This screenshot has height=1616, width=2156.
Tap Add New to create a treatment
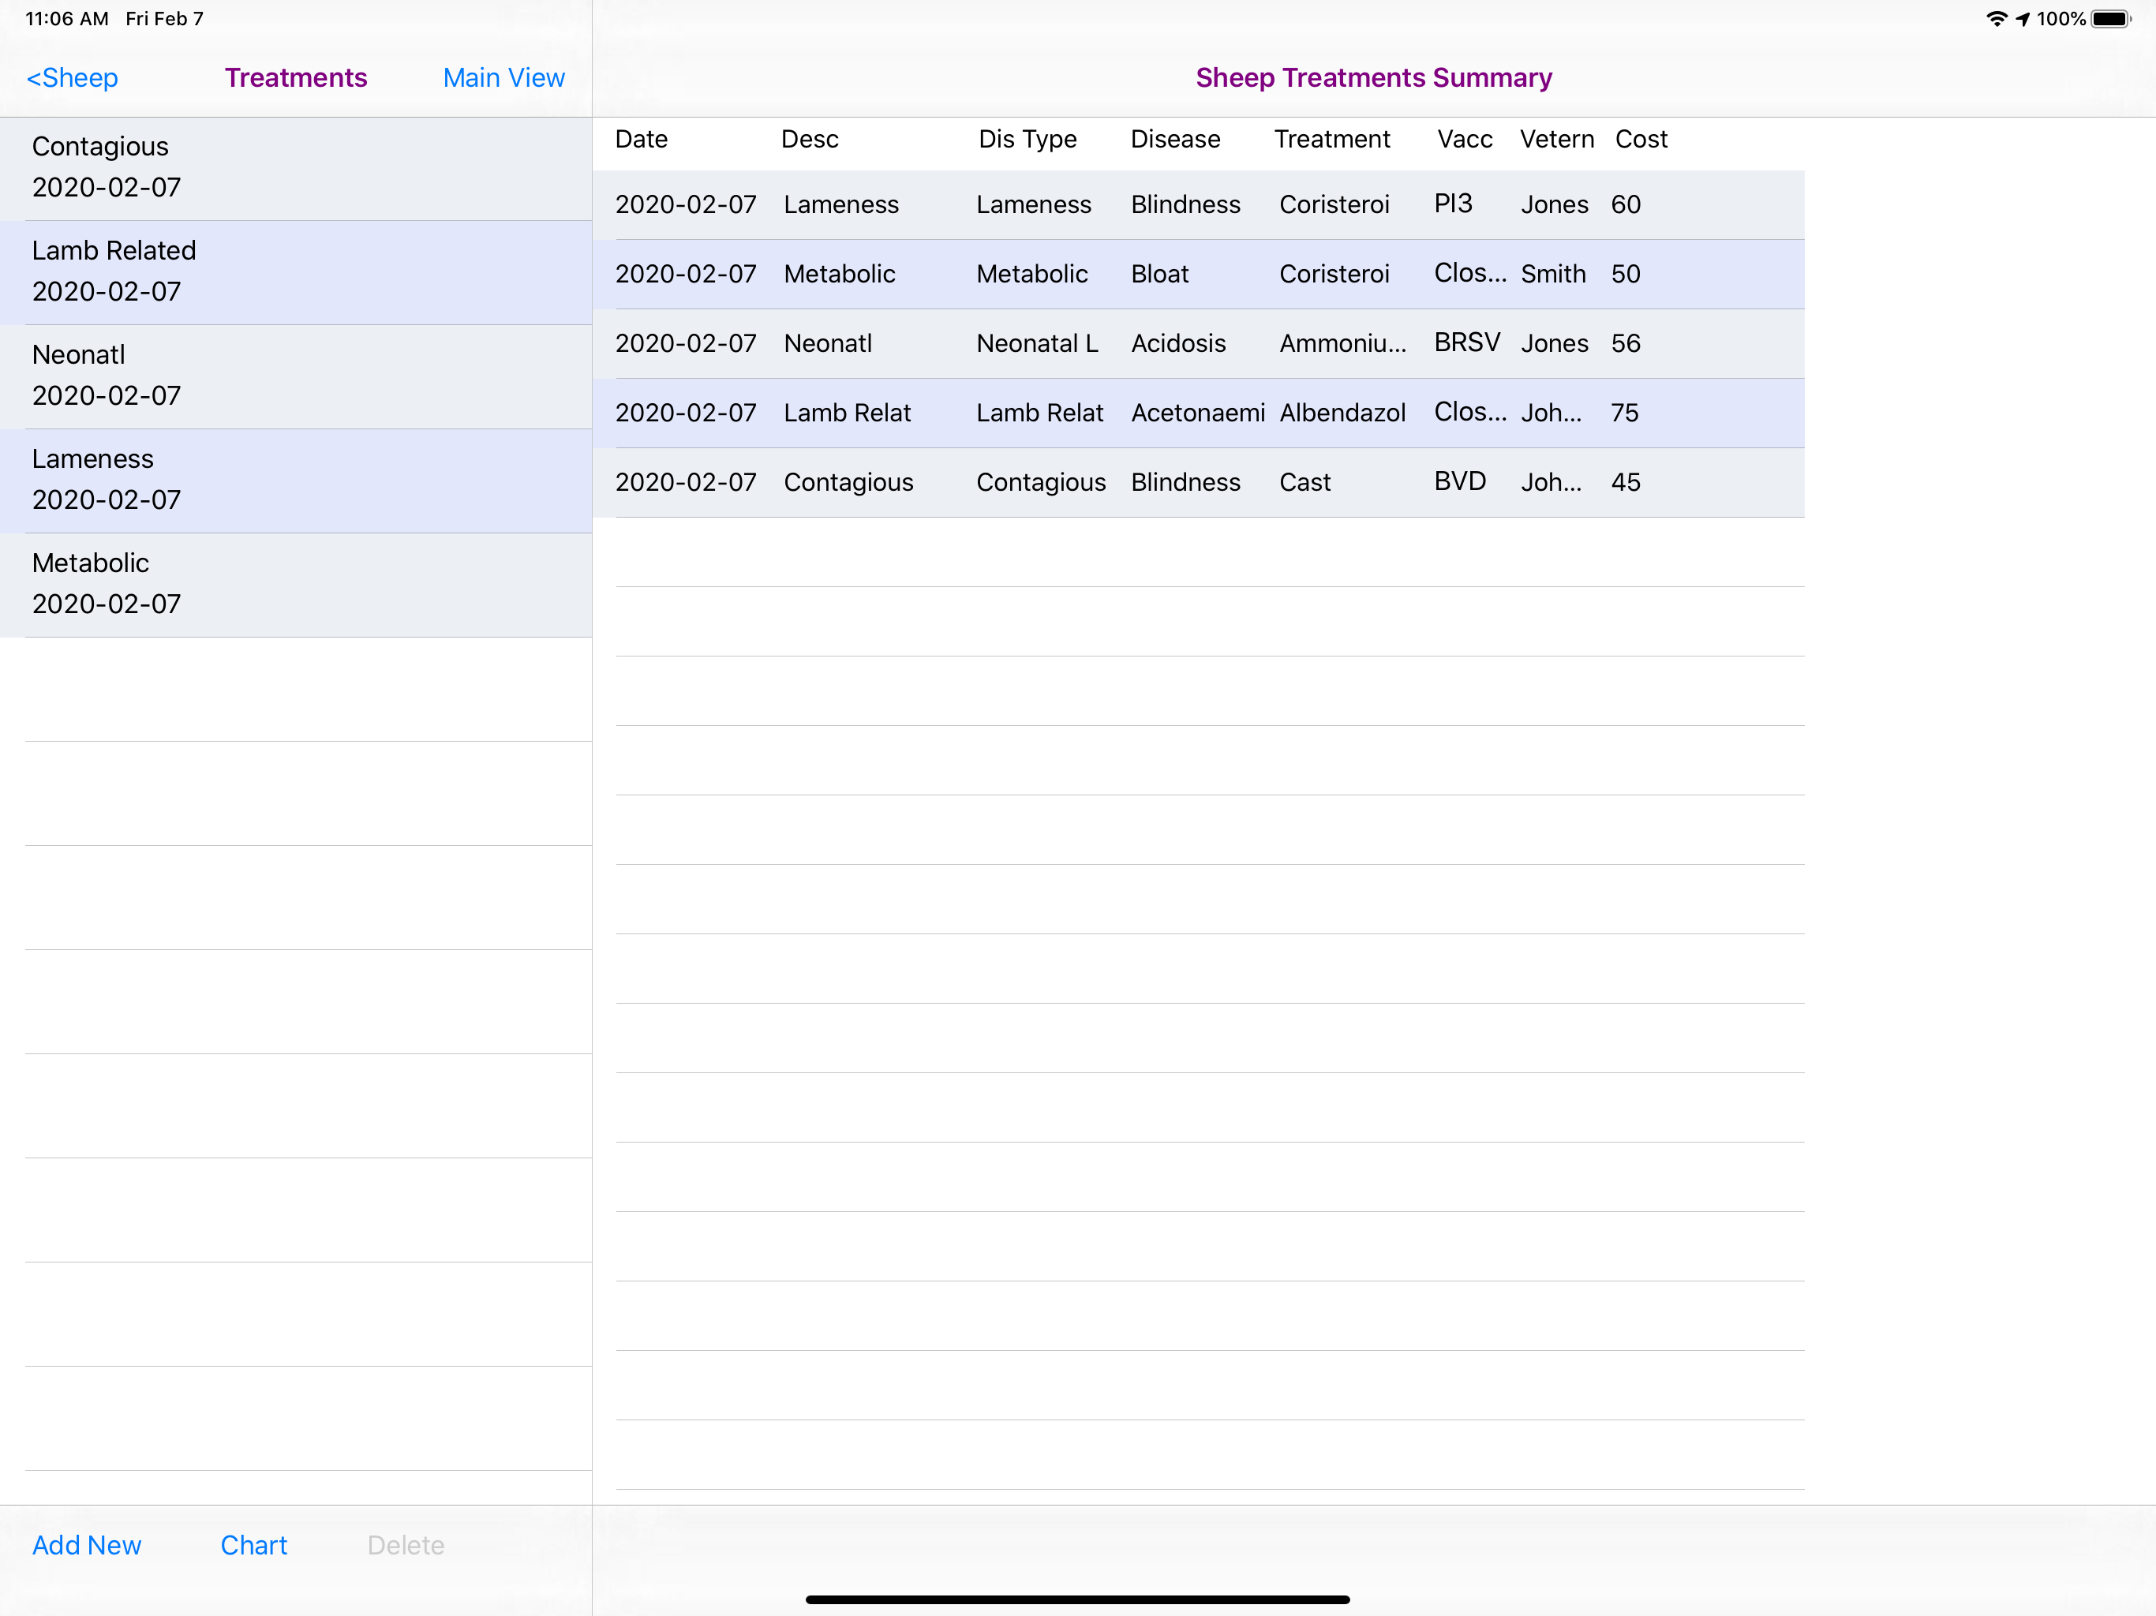(86, 1546)
